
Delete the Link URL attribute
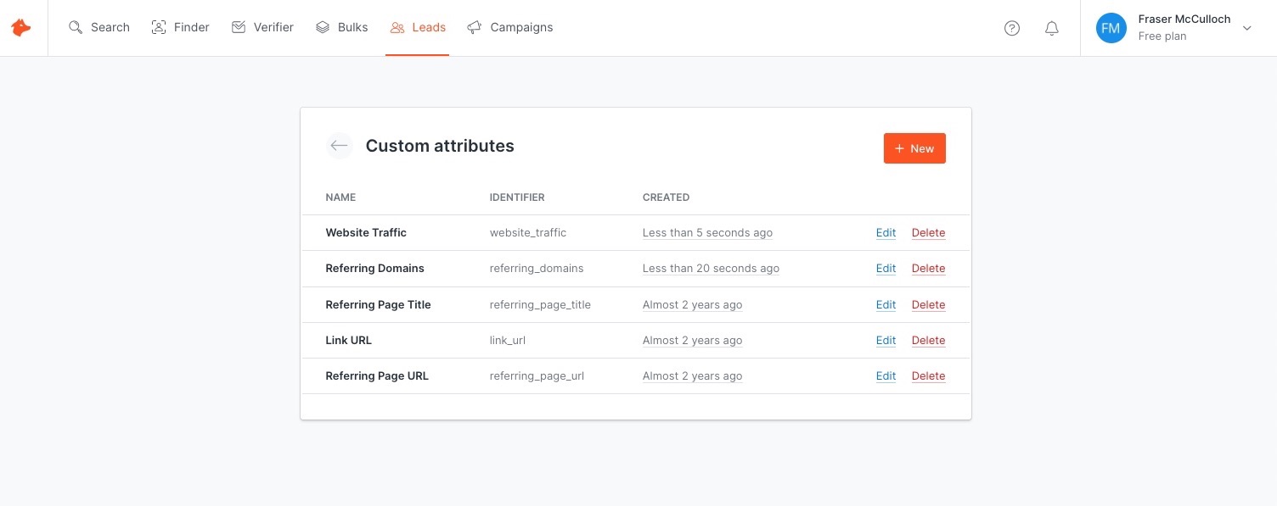click(928, 341)
